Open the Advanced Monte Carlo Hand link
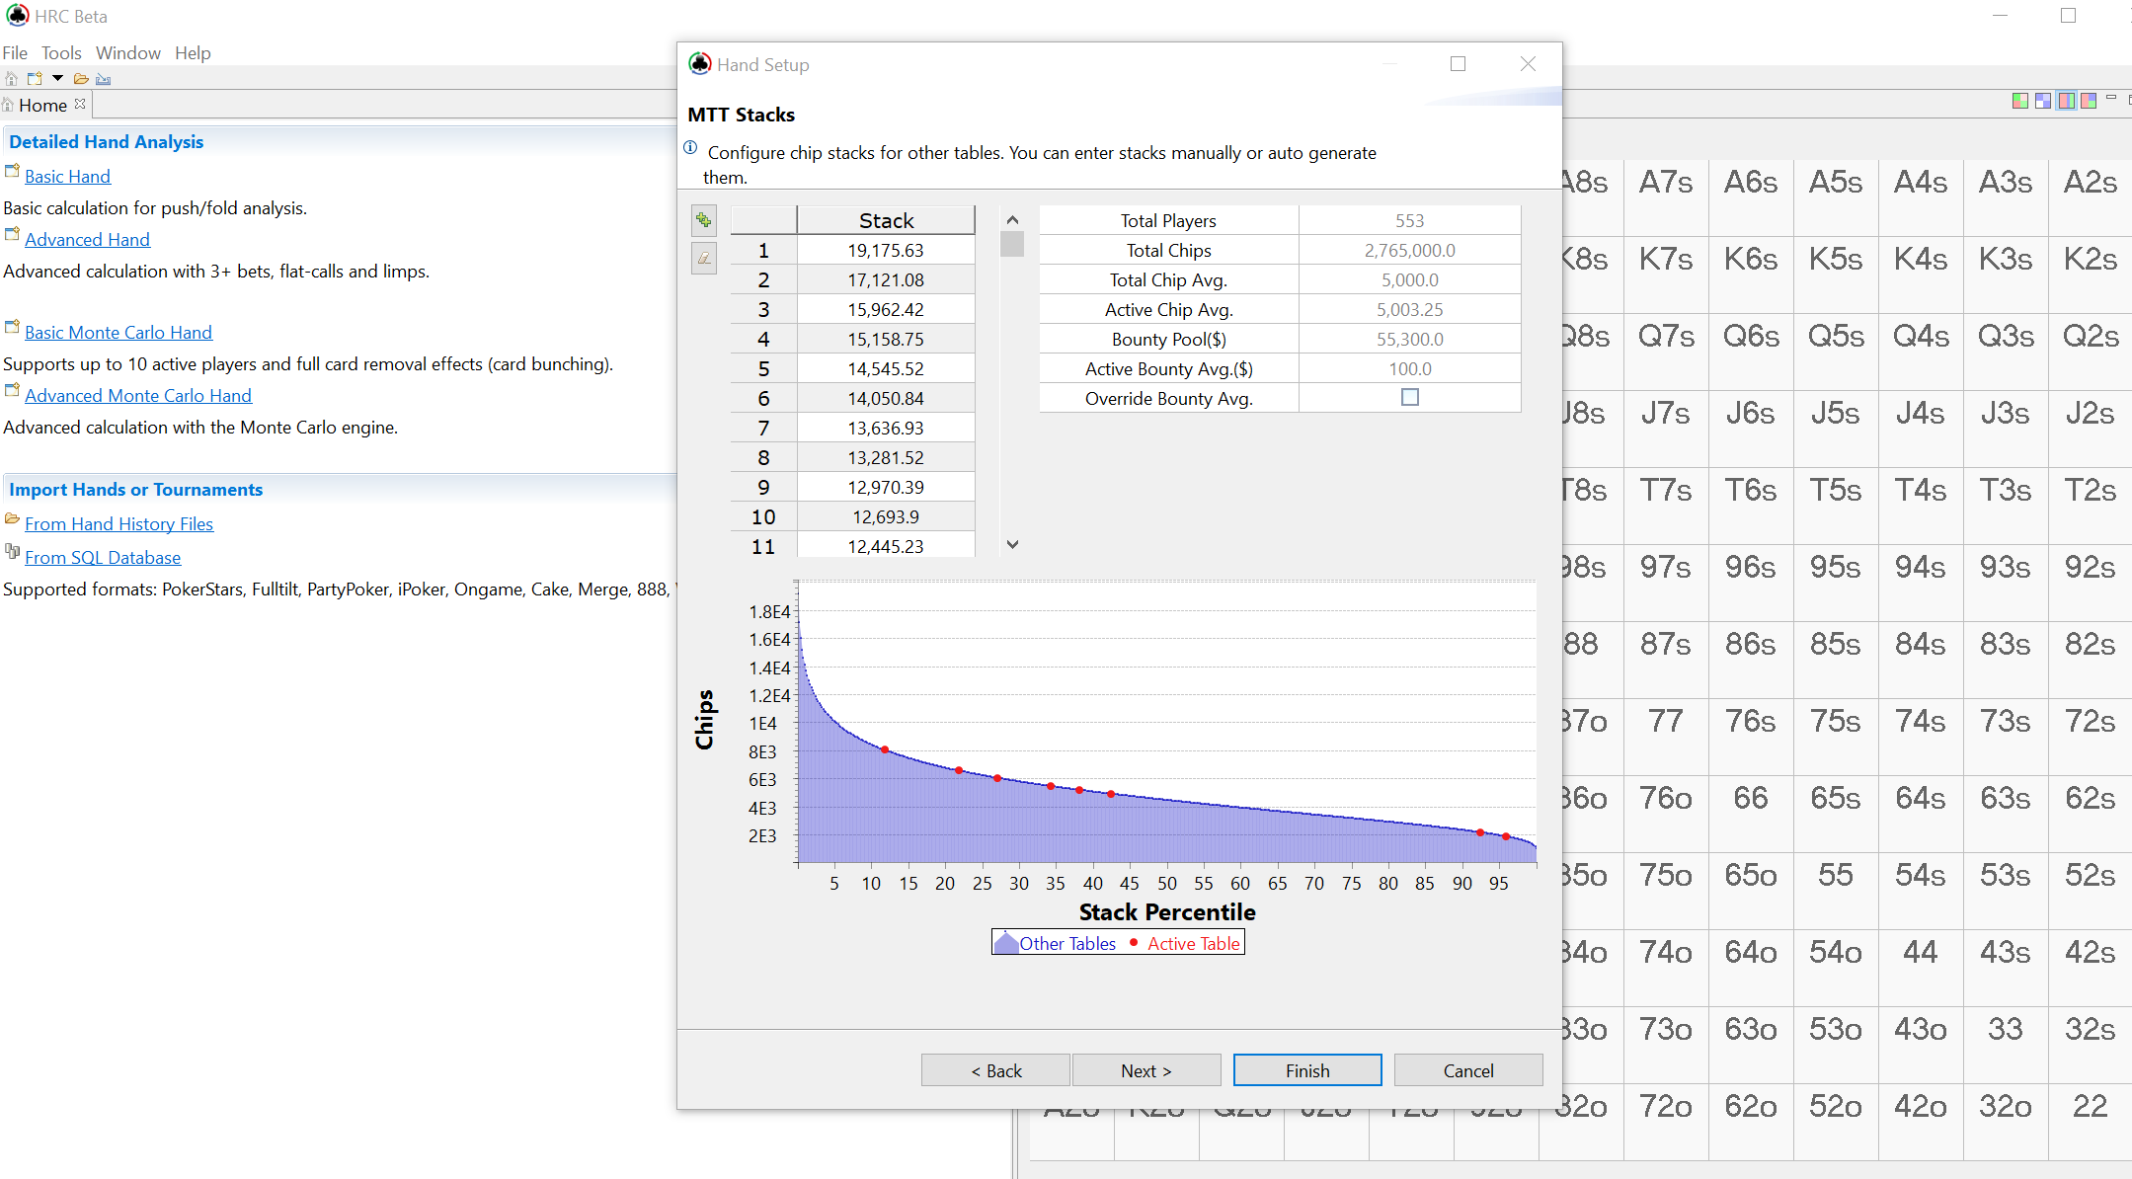This screenshot has height=1179, width=2132. click(x=138, y=396)
